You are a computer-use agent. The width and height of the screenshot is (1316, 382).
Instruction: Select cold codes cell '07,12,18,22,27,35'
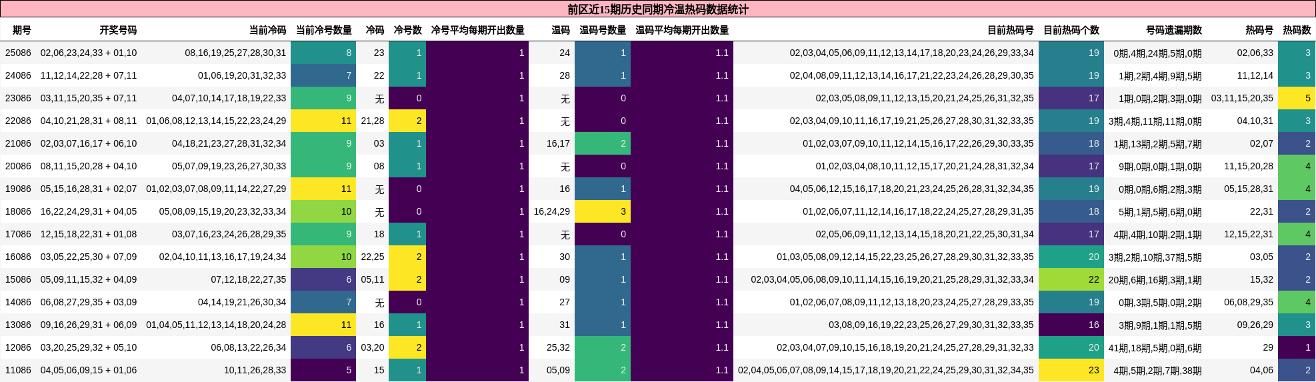(249, 279)
